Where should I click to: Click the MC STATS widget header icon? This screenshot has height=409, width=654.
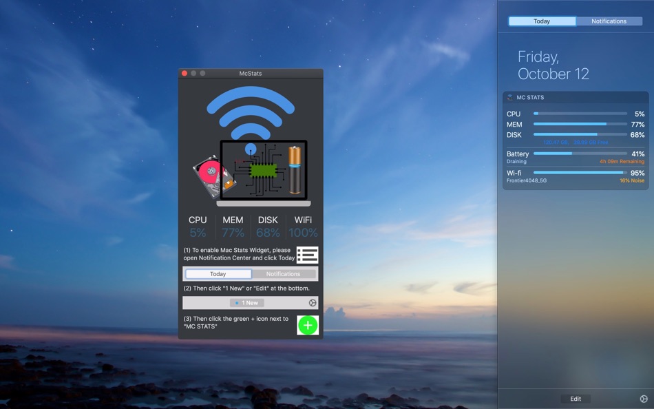pyautogui.click(x=509, y=97)
